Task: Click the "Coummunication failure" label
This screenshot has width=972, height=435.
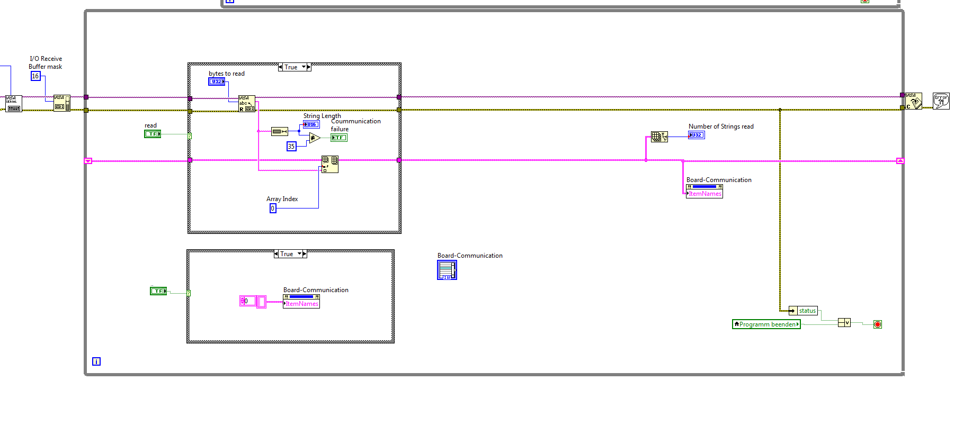Action: click(356, 125)
